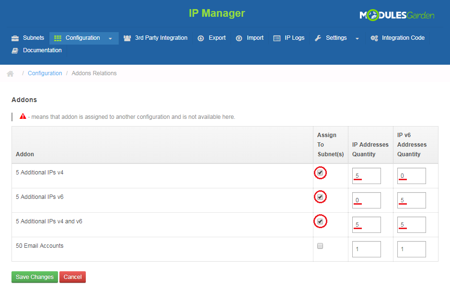The height and width of the screenshot is (289, 450).
Task: Click the Import upload icon
Action: coord(239,38)
